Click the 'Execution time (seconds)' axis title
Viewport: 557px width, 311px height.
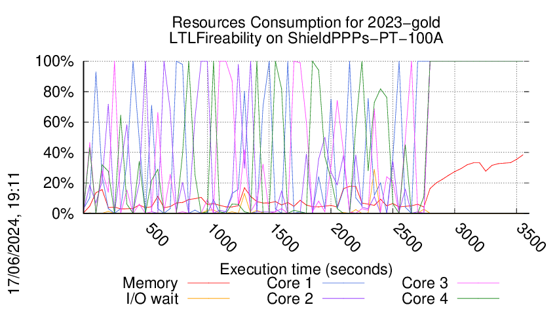pos(306,269)
